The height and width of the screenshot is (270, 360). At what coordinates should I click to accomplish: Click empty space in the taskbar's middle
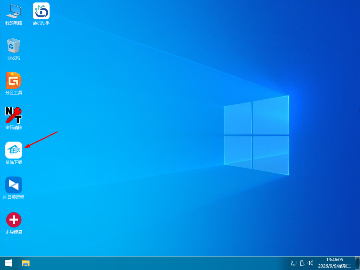pyautogui.click(x=161, y=263)
